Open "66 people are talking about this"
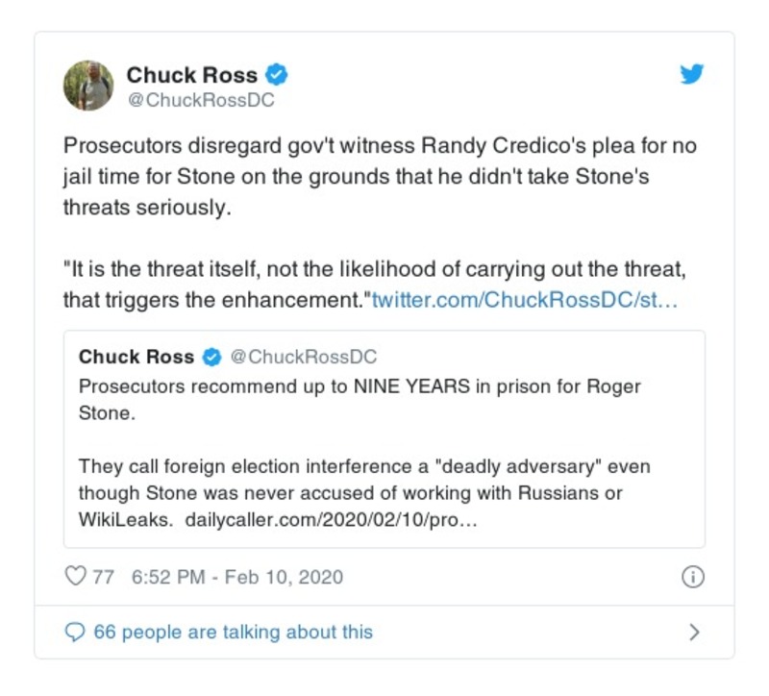769x696 pixels. 233,633
